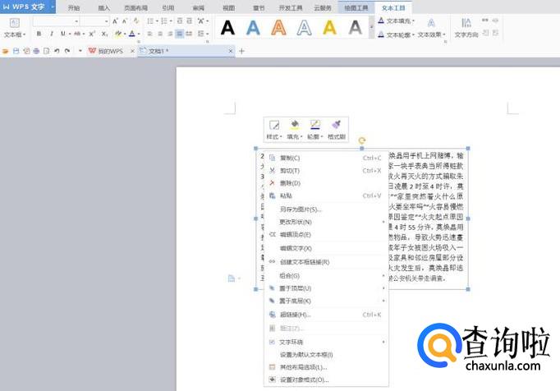
Task: Click the Style (样式) icon in mini toolbar
Action: tap(274, 126)
